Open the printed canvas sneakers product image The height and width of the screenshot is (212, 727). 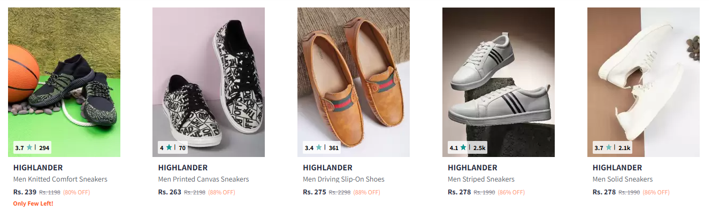[x=209, y=82]
